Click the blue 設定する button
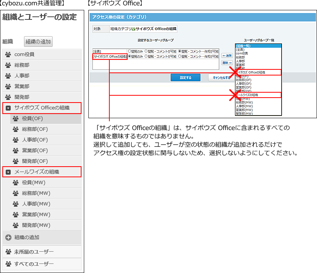The height and width of the screenshot is (273, 317). pyautogui.click(x=186, y=77)
